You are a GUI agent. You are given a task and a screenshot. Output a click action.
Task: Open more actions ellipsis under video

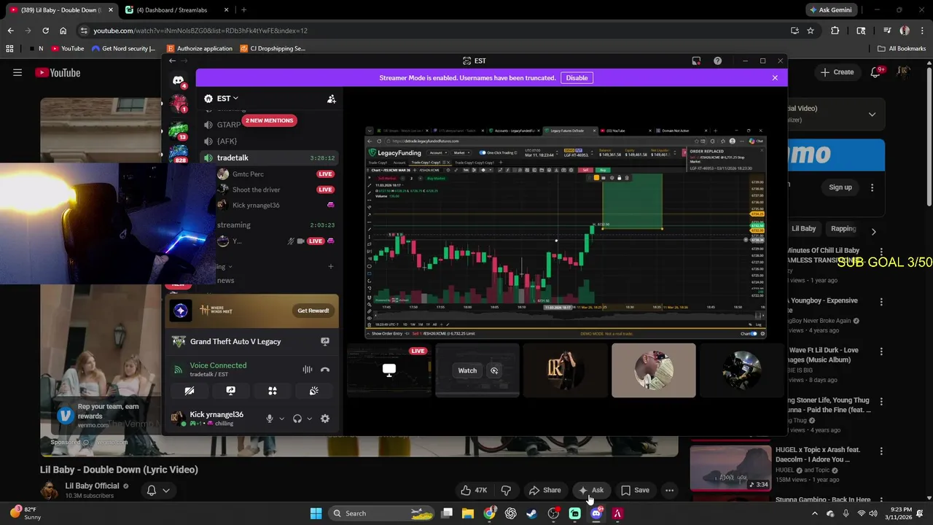tap(669, 490)
